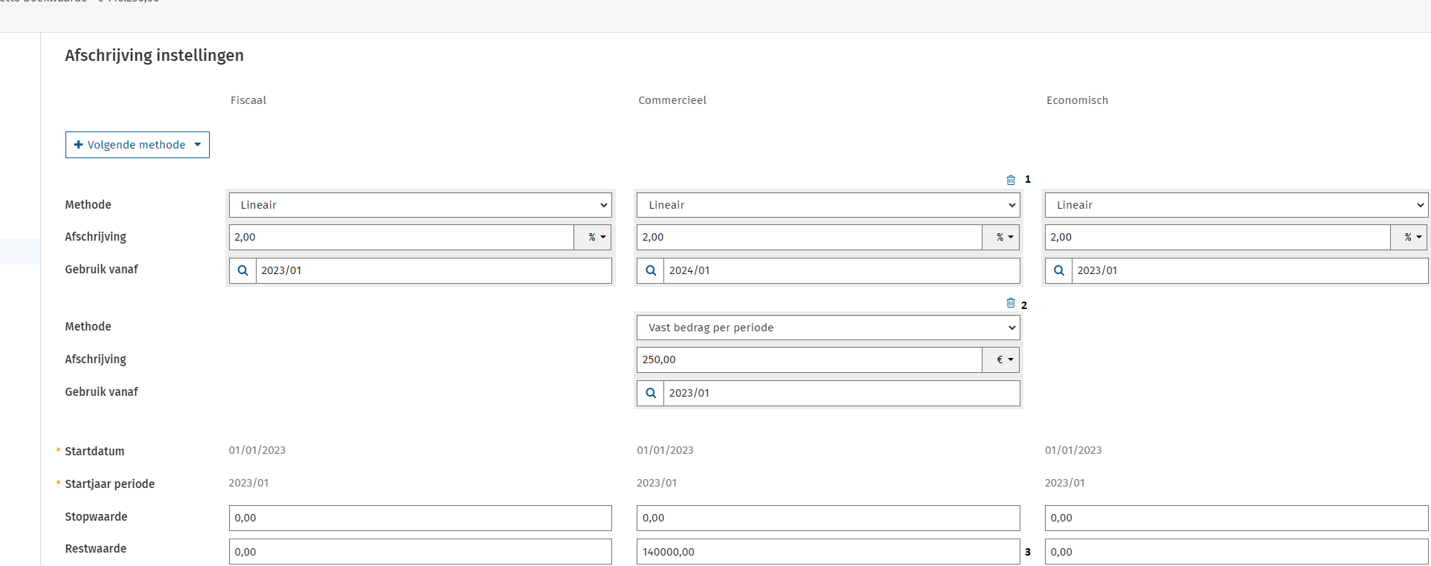Delete the first Commercieel depreciation method

coord(1010,180)
